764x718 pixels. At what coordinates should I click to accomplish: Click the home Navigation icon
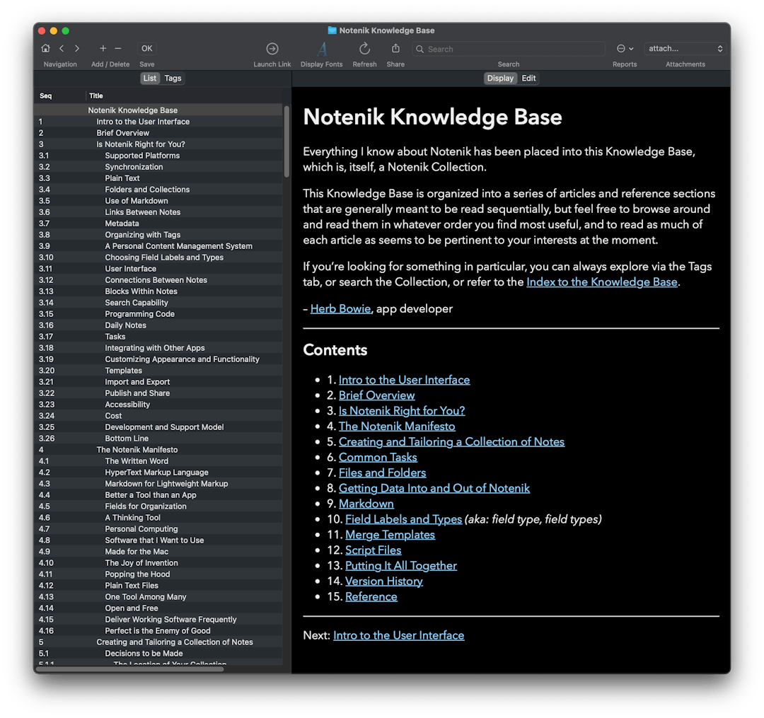click(46, 49)
